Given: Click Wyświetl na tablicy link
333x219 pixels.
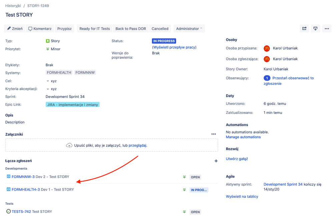Looking at the screenshot, I should click(242, 197).
